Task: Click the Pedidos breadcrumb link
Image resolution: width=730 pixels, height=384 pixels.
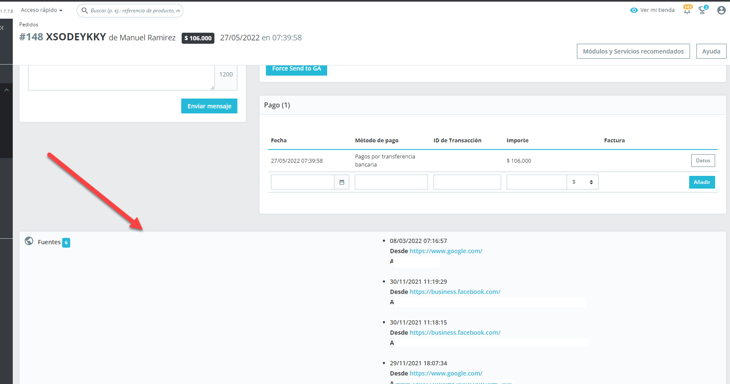Action: 29,25
